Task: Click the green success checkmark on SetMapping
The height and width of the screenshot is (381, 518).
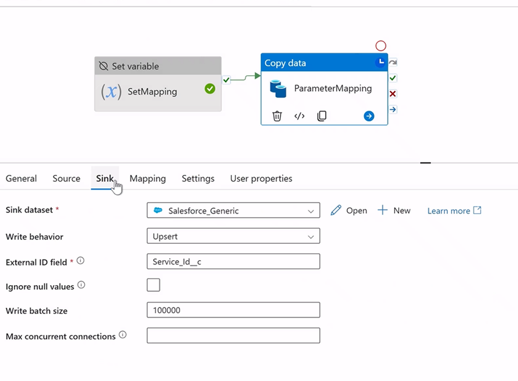Action: coord(210,89)
